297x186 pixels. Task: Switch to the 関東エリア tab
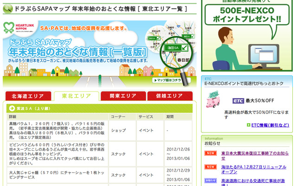click(123, 96)
